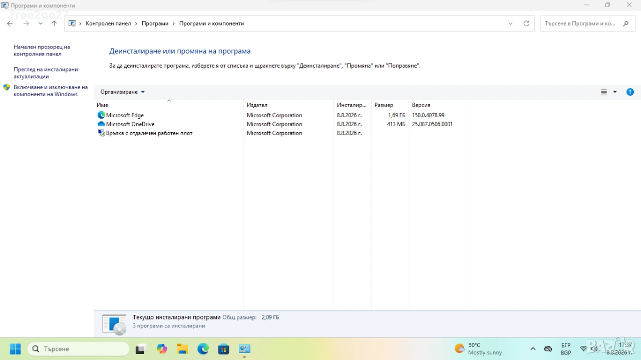Sort by 'Инсталир...' column header
This screenshot has width=641, height=360.
(353, 105)
